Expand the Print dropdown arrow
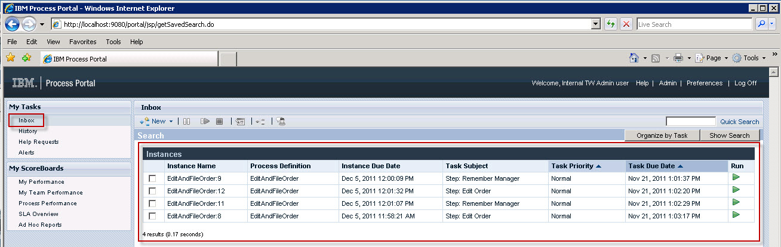Screen dimensions: 781x247 tap(689, 58)
